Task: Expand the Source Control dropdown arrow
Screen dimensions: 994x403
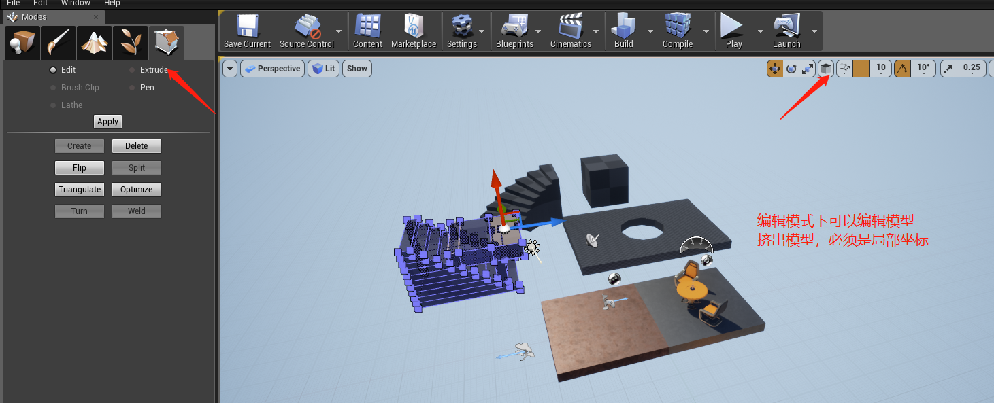Action: point(339,31)
